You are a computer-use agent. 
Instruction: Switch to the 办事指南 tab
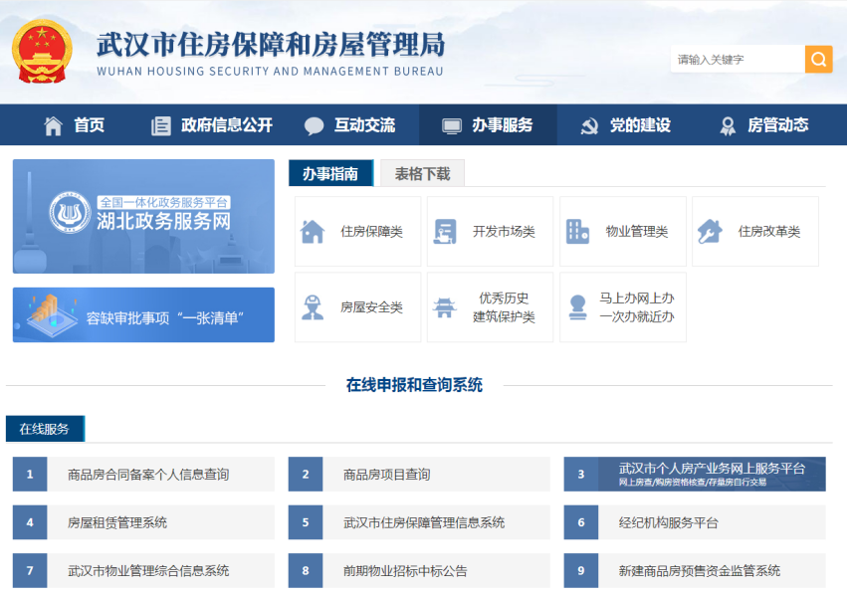pyautogui.click(x=331, y=172)
